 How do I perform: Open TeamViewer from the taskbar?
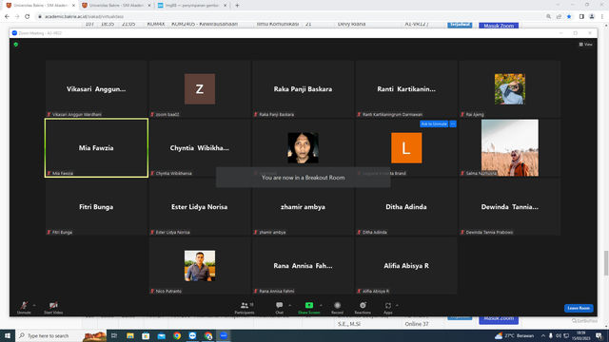tap(192, 335)
